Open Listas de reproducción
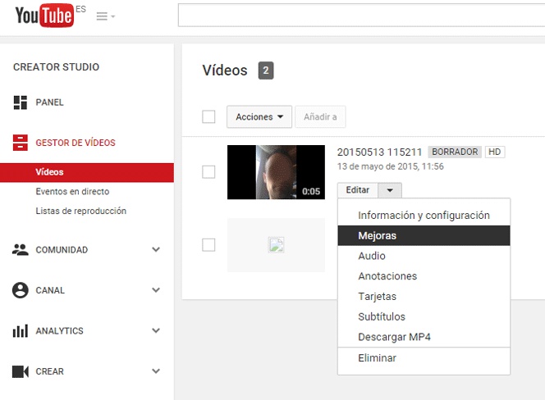The height and width of the screenshot is (400, 545). click(x=81, y=211)
